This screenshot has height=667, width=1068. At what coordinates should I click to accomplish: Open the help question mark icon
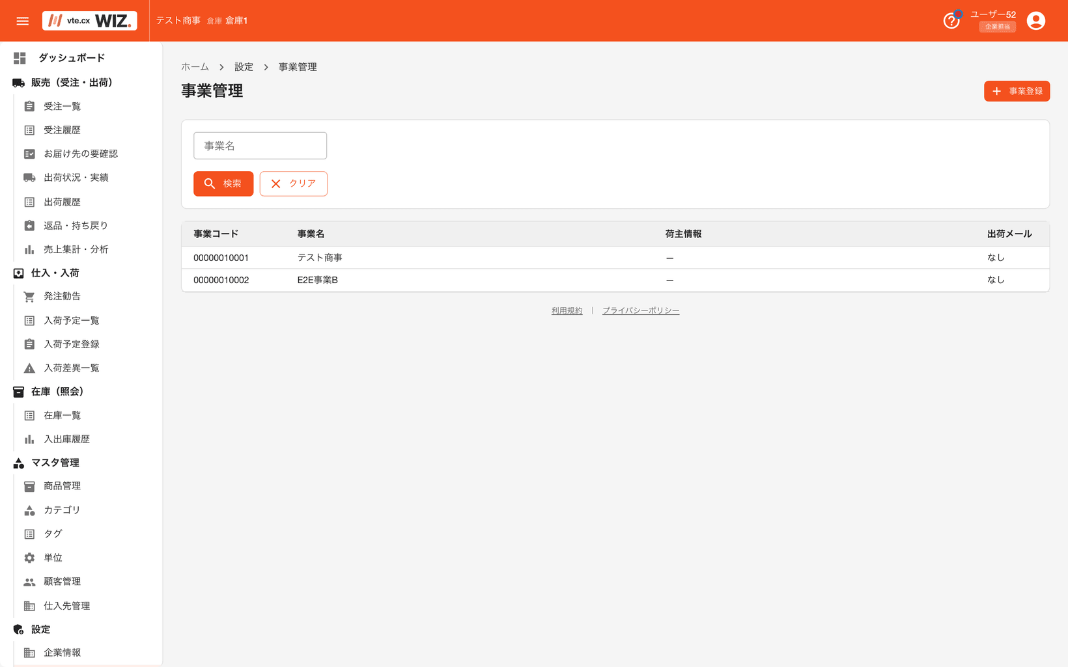(x=951, y=21)
